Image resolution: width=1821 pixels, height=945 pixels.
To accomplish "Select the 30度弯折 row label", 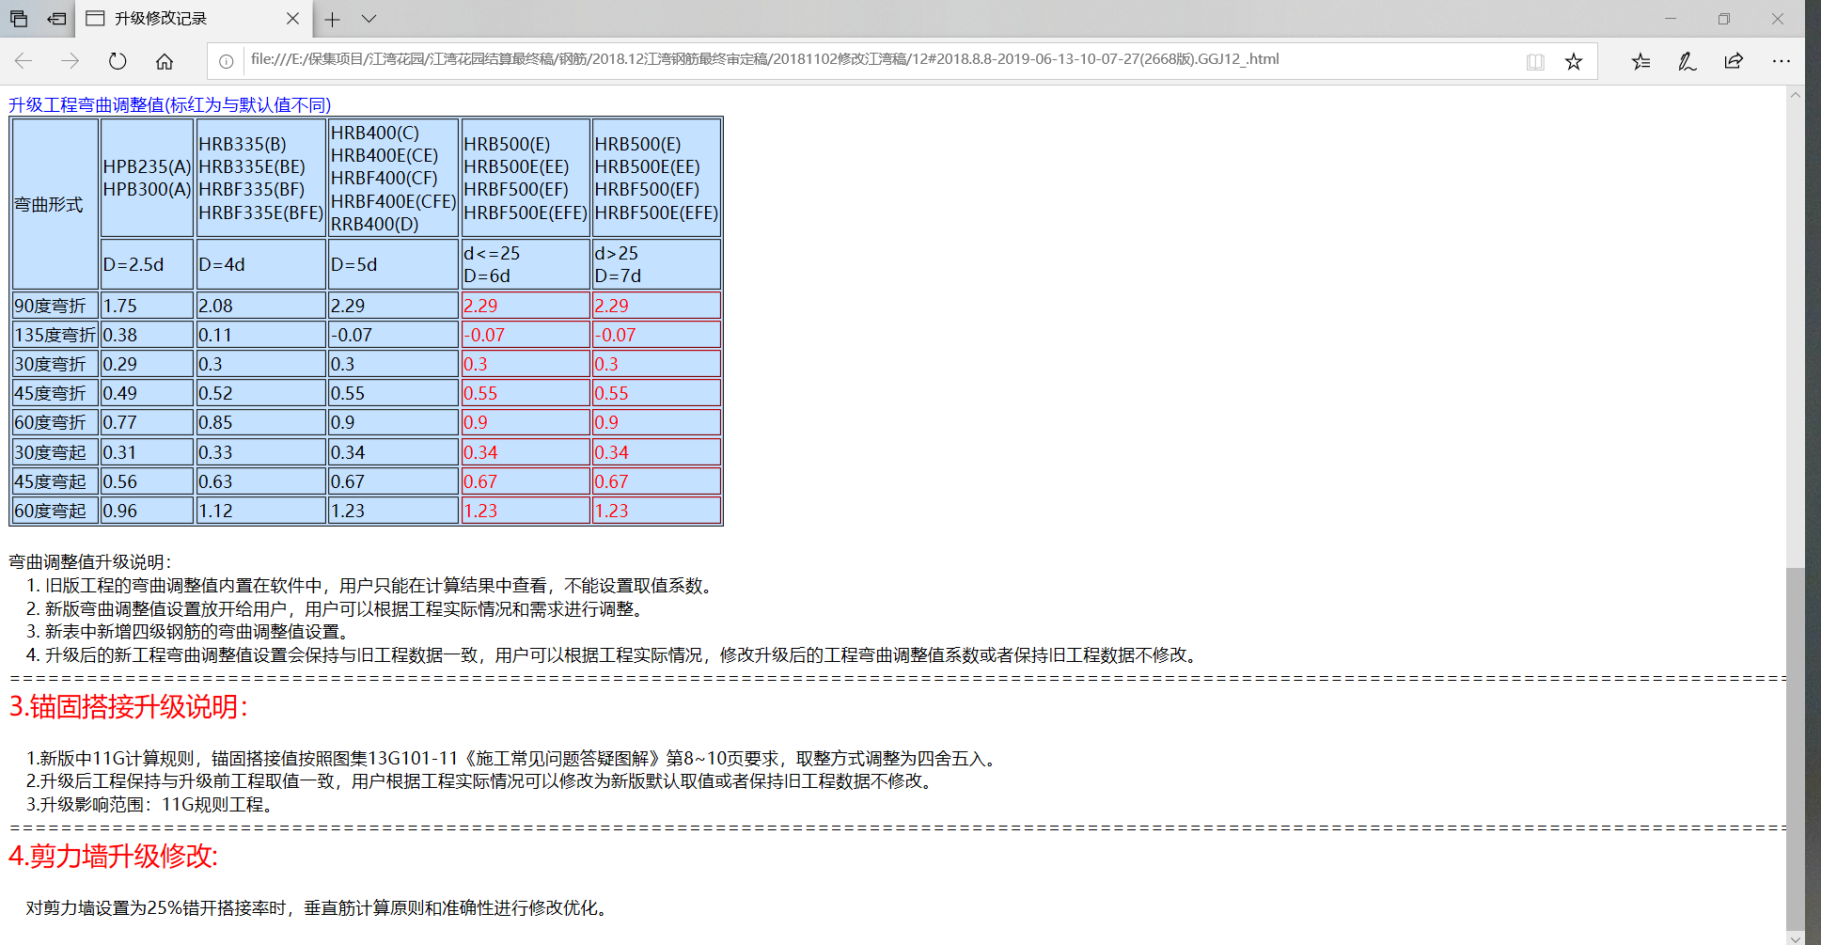I will (x=55, y=364).
